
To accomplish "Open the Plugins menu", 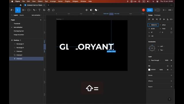I will (68, 1).
